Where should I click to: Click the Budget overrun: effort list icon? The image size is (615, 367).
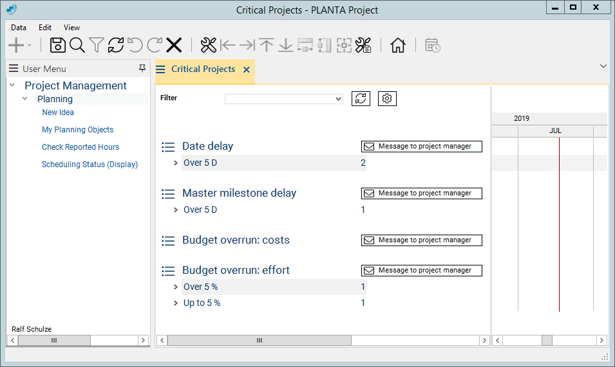[168, 271]
